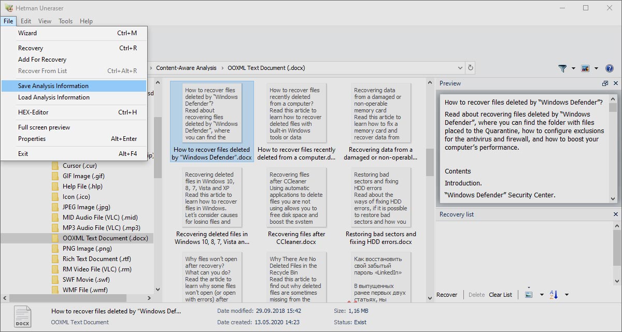622x332 pixels.
Task: Select GIF Image (.gif) folder
Action: click(83, 176)
